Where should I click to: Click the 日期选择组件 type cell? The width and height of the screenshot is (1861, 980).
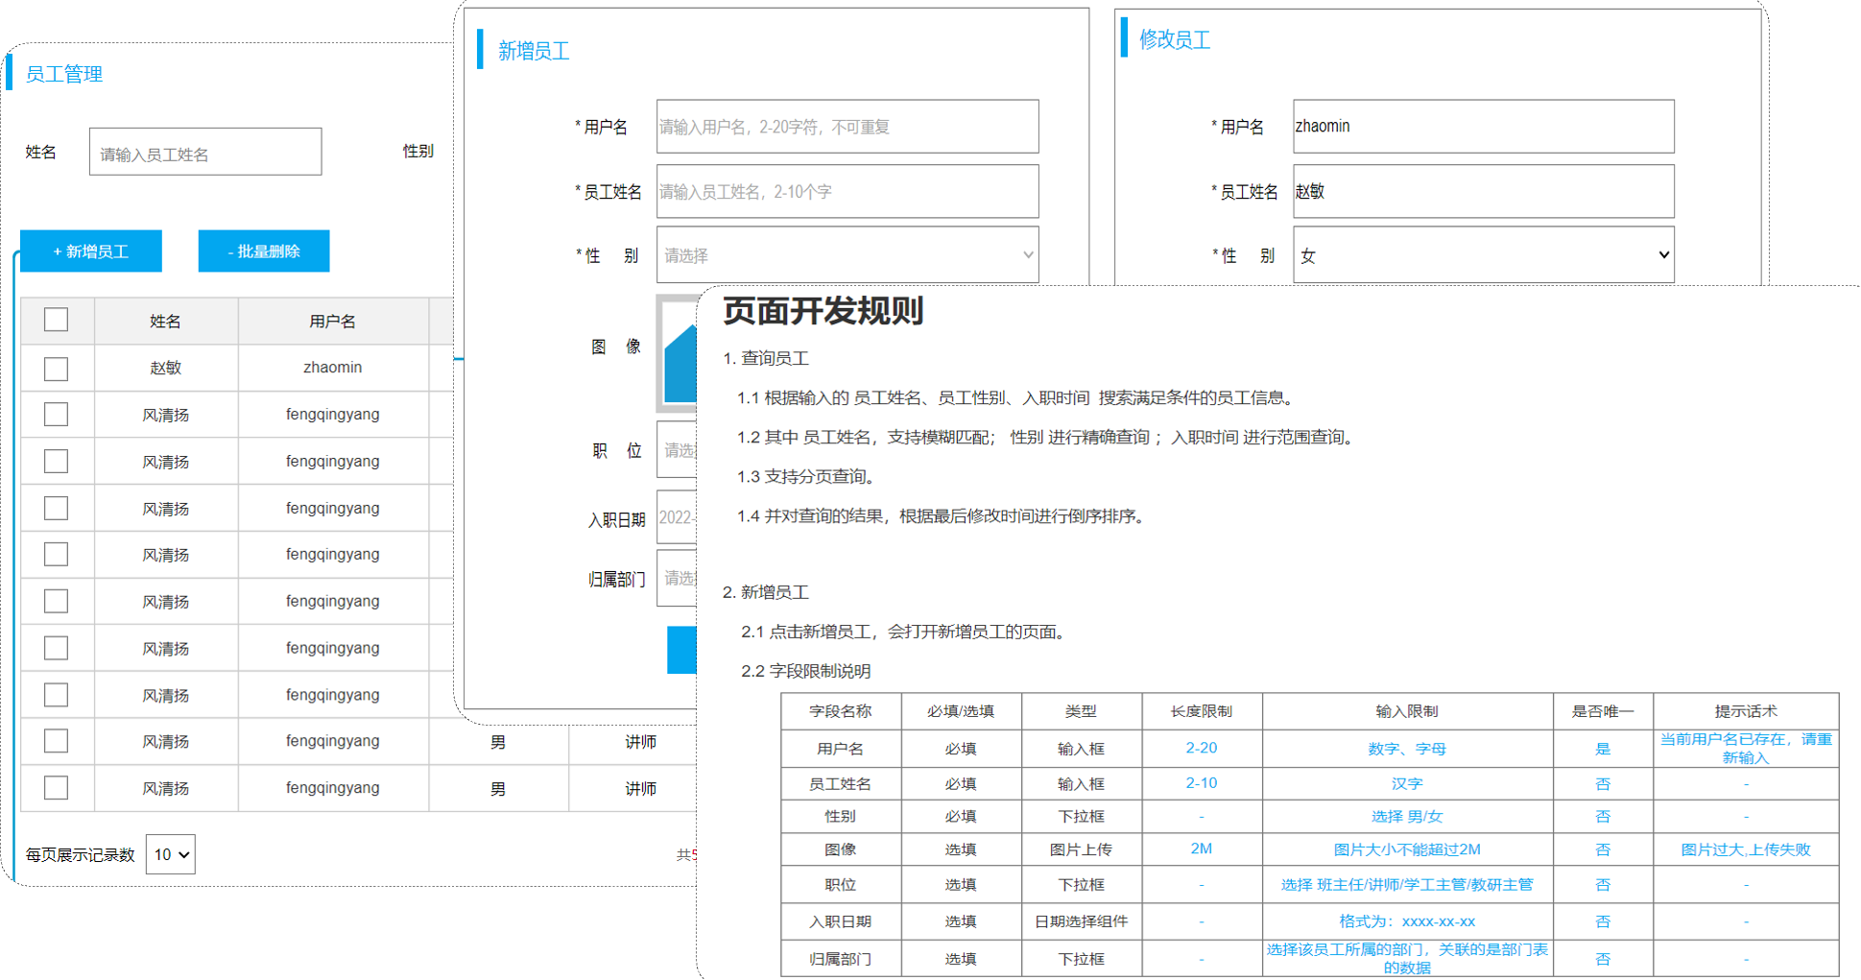coord(1081,921)
